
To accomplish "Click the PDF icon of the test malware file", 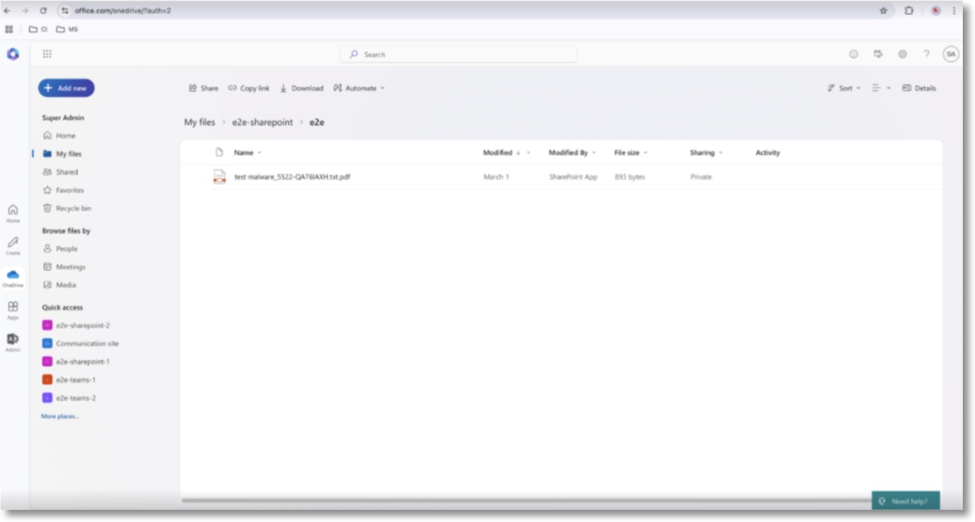I will pyautogui.click(x=218, y=176).
